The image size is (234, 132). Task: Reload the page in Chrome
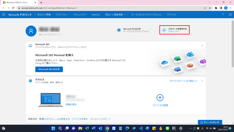(x=13, y=8)
